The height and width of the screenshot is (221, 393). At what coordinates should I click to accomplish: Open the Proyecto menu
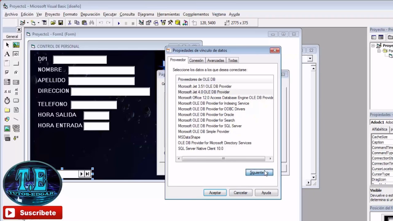click(x=52, y=14)
